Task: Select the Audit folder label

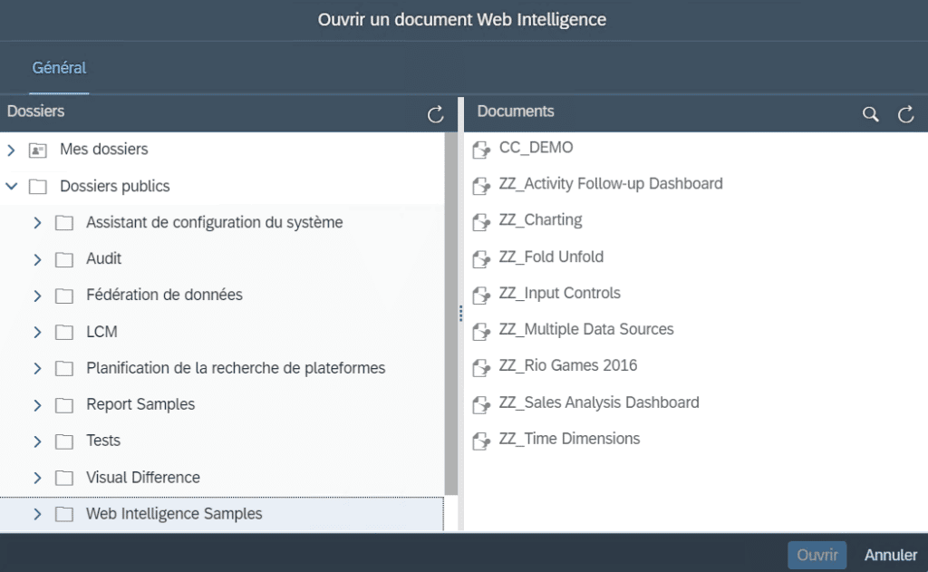Action: tap(103, 258)
